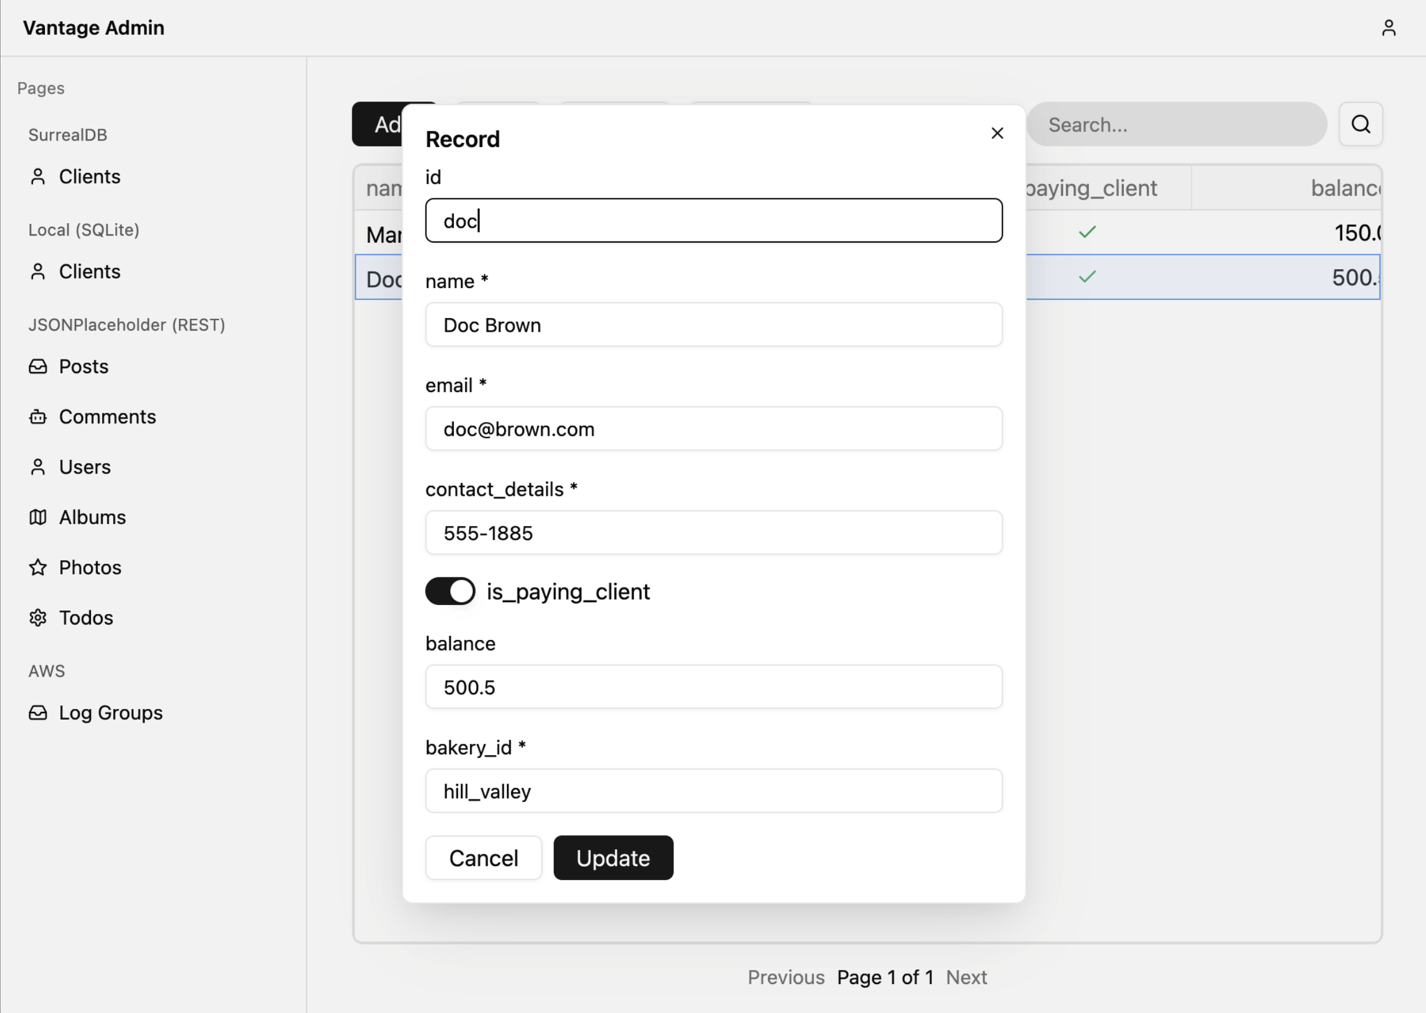Focus the email field doc@brown.com
This screenshot has width=1426, height=1013.
[x=714, y=429]
